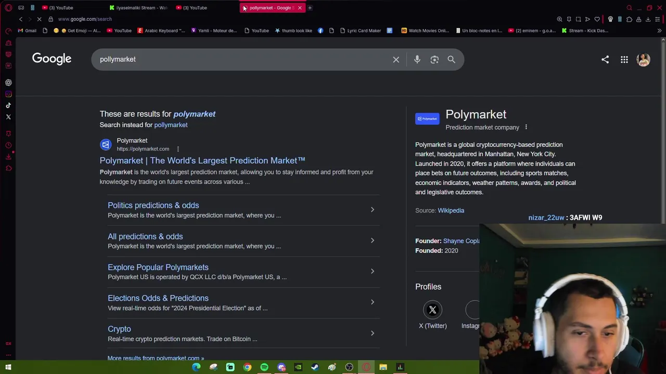Viewport: 666px width, 374px height.
Task: Open the Arabic Keyboard bookmark
Action: (161, 31)
